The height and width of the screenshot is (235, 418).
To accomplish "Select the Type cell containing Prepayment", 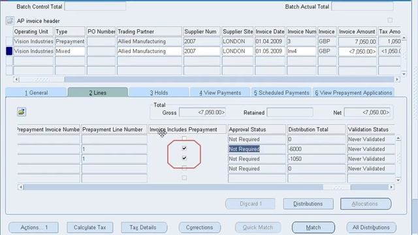I will point(70,41).
